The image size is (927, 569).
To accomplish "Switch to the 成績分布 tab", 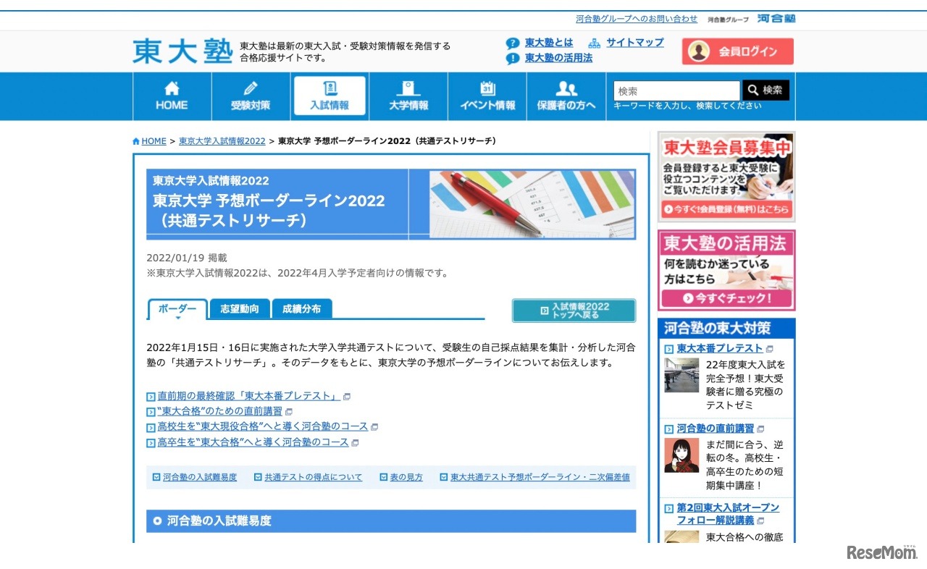I will pyautogui.click(x=302, y=308).
